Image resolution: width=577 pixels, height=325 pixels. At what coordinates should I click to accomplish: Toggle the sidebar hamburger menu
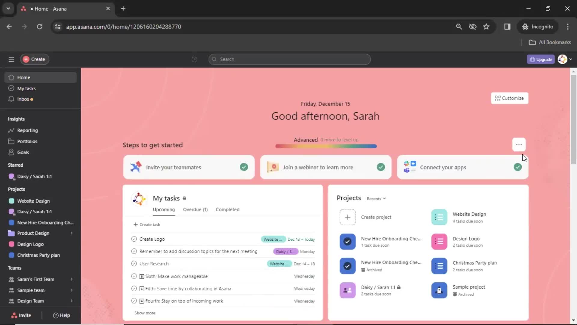[11, 59]
